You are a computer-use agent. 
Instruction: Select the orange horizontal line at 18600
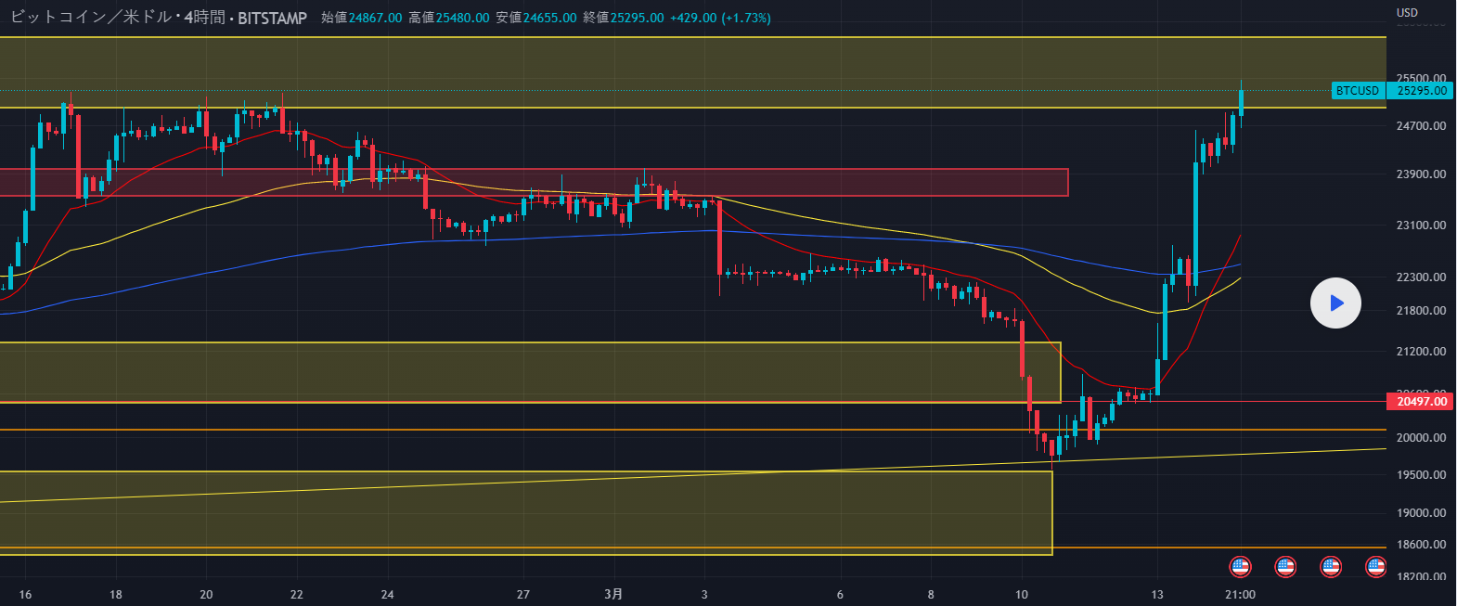[1206, 548]
